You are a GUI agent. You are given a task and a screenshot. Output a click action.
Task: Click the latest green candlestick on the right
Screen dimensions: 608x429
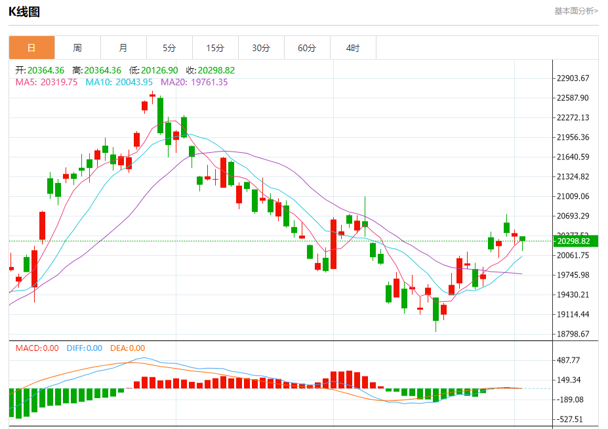tap(522, 239)
